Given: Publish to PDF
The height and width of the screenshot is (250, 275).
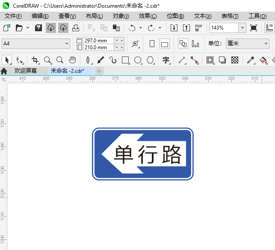Looking at the screenshot, I should [199, 28].
